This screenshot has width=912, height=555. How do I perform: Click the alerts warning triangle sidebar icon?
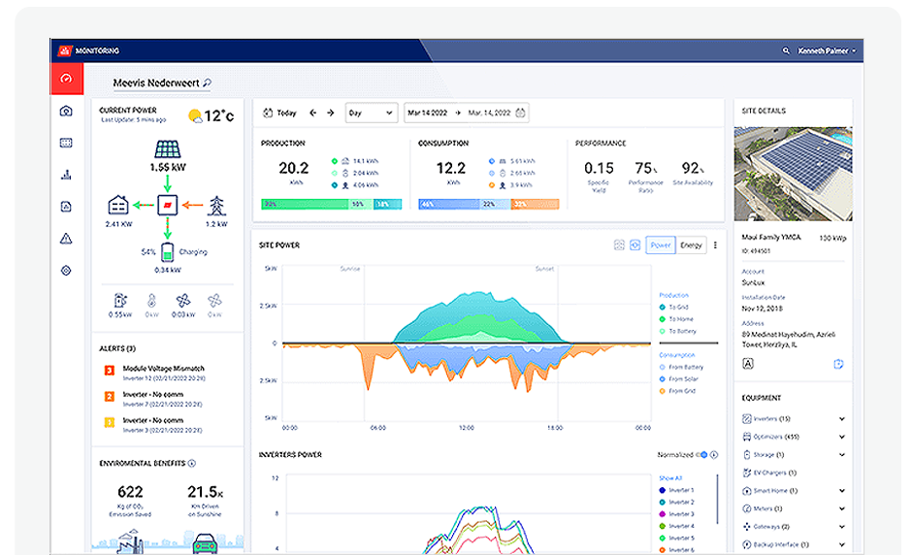[x=66, y=238]
